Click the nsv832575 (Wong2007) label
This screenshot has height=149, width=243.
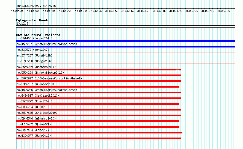pos(33,50)
